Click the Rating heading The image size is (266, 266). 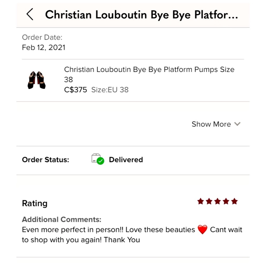pyautogui.click(x=35, y=203)
